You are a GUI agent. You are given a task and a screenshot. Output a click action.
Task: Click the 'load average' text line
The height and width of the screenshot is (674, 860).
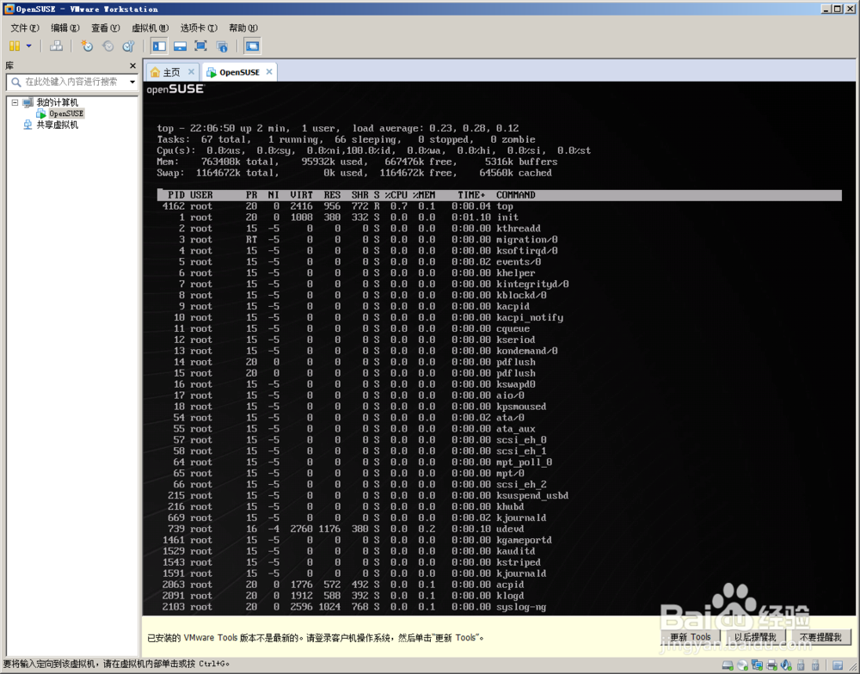click(x=338, y=128)
